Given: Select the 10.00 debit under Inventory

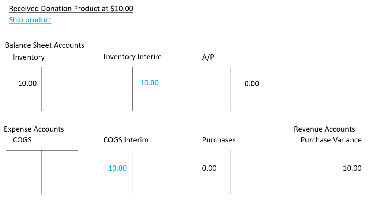Looking at the screenshot, I should (28, 83).
